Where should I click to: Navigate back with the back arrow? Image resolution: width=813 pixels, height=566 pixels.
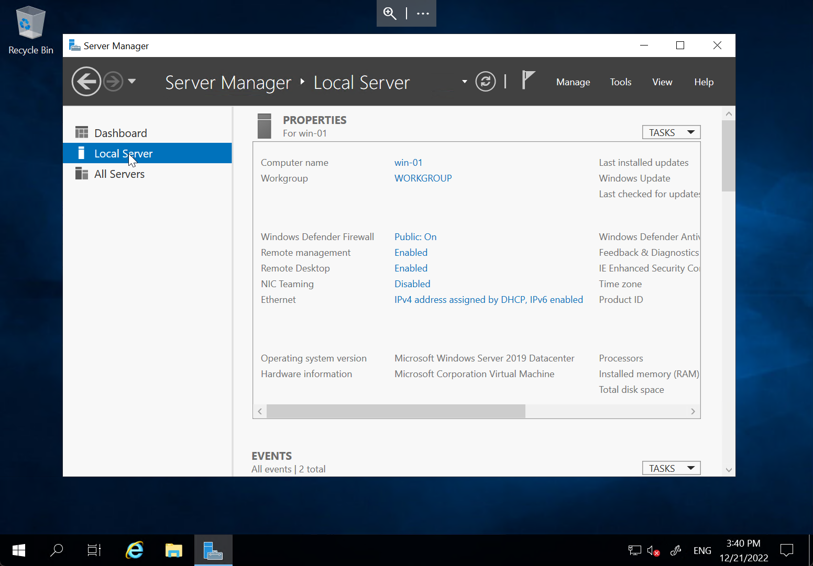[x=86, y=81]
